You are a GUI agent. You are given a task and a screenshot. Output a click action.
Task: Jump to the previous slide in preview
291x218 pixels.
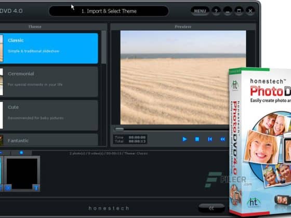point(210,139)
